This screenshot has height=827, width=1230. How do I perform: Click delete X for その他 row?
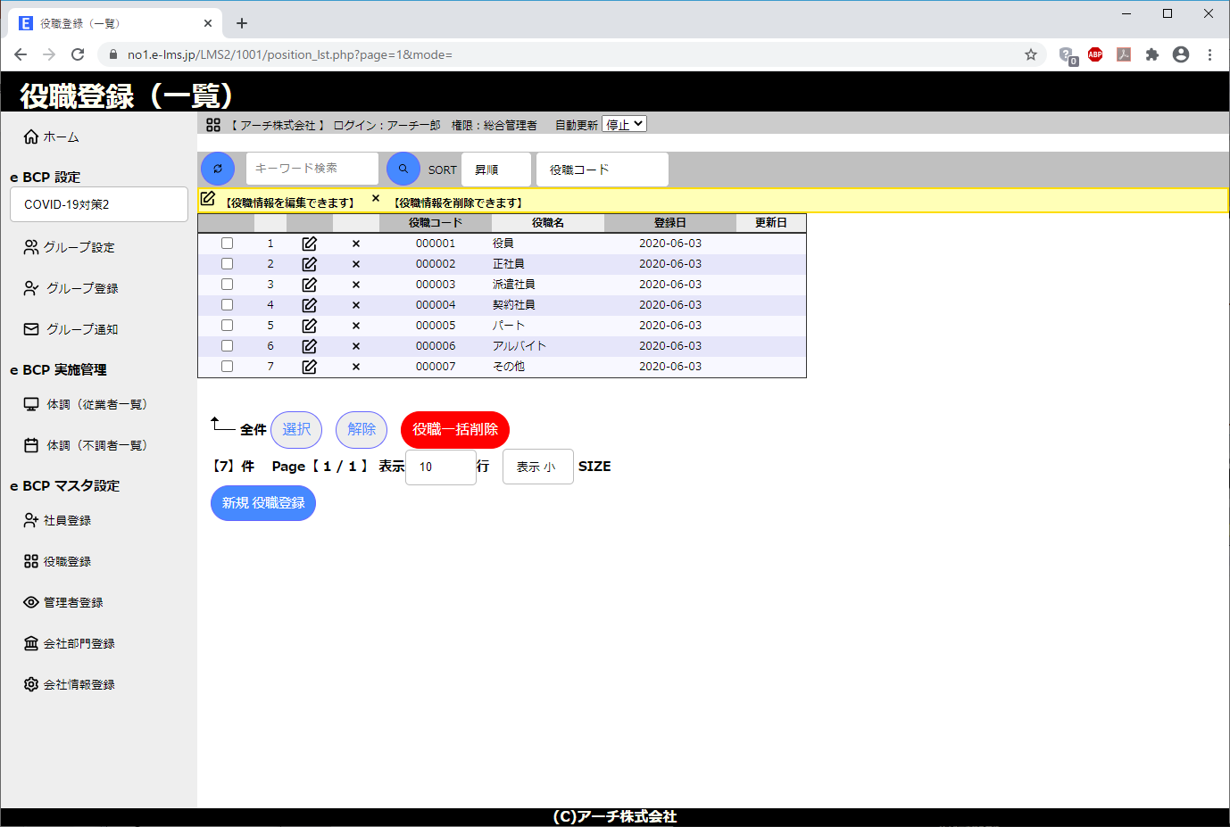(x=356, y=367)
